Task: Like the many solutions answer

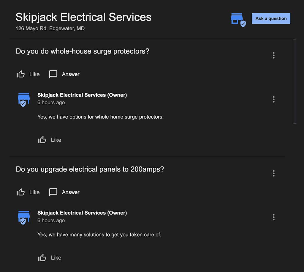Action: (50, 258)
